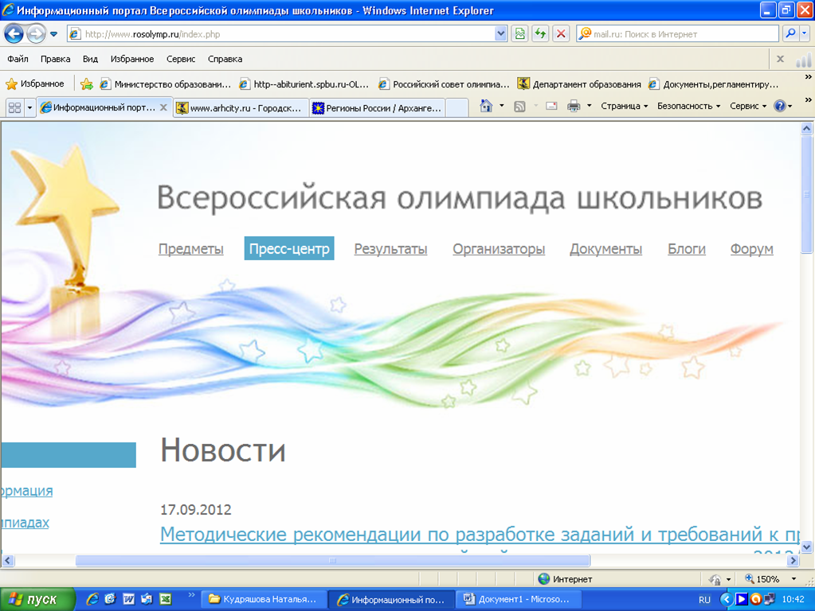This screenshot has height=611, width=815.
Task: Open the Результаты link on the page
Action: click(x=390, y=249)
